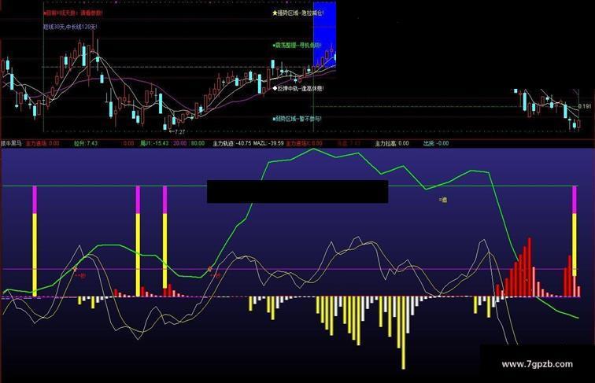The image size is (595, 383).
Task: Click the 主力拉高: 0.00 readout
Action: click(392, 143)
